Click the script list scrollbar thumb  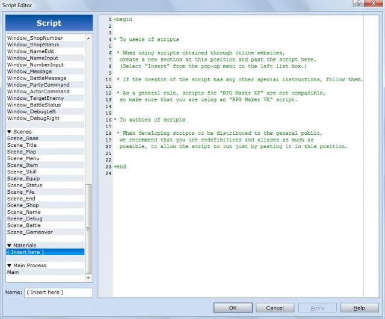pos(88,229)
